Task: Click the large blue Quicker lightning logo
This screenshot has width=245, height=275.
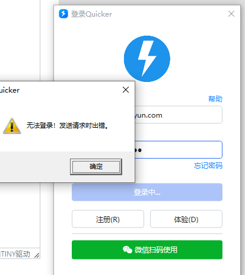Action: point(147,59)
